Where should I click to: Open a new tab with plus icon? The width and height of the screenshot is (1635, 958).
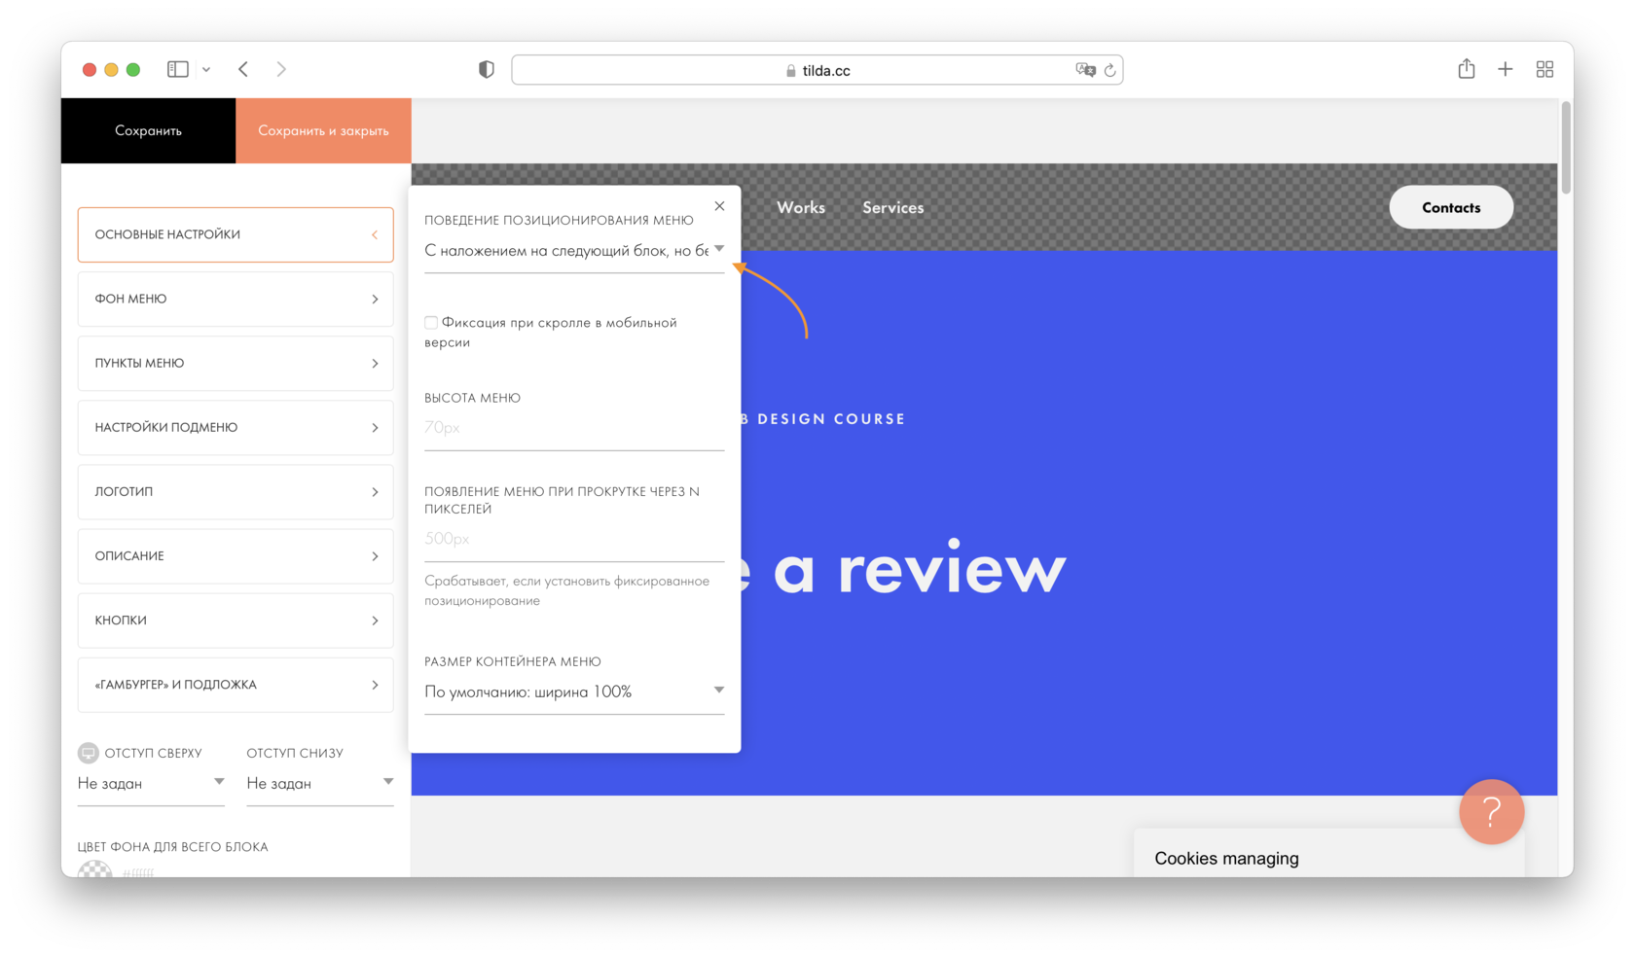1506,69
